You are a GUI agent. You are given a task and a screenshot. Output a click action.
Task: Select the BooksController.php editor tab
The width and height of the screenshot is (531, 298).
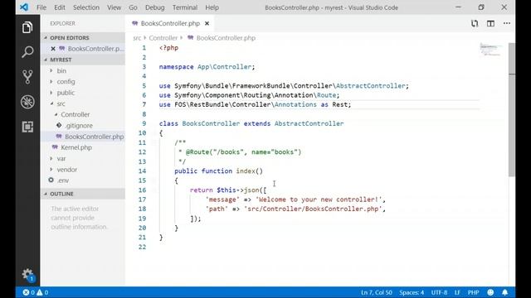click(170, 23)
